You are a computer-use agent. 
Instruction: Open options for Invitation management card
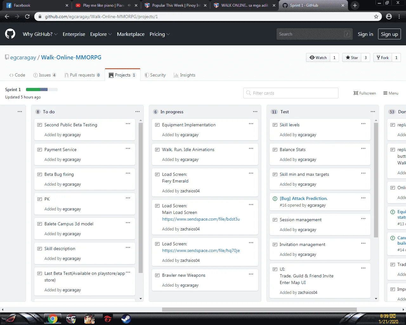coord(363,243)
